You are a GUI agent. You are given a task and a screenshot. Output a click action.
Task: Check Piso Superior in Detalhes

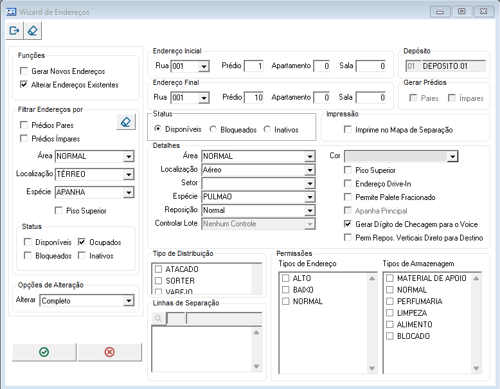pyautogui.click(x=348, y=170)
